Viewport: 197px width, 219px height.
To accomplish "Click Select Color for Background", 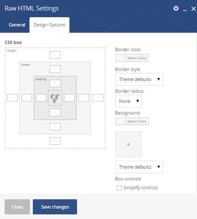I will [x=137, y=121].
